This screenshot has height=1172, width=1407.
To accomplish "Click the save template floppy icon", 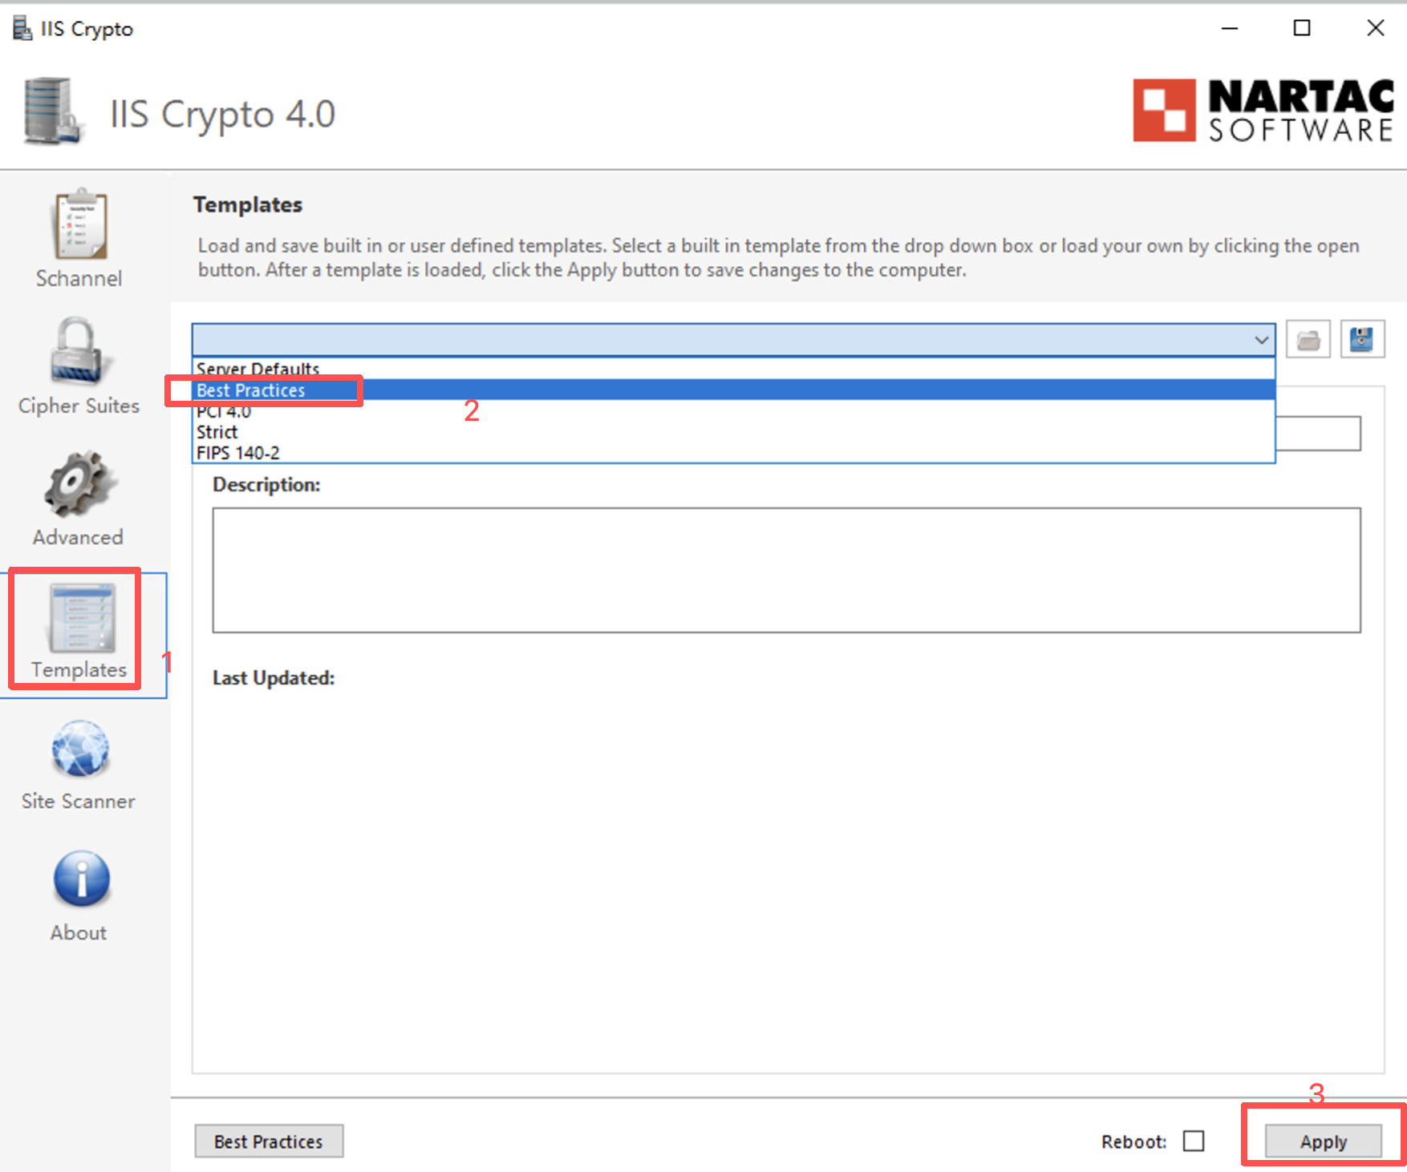I will (1362, 340).
